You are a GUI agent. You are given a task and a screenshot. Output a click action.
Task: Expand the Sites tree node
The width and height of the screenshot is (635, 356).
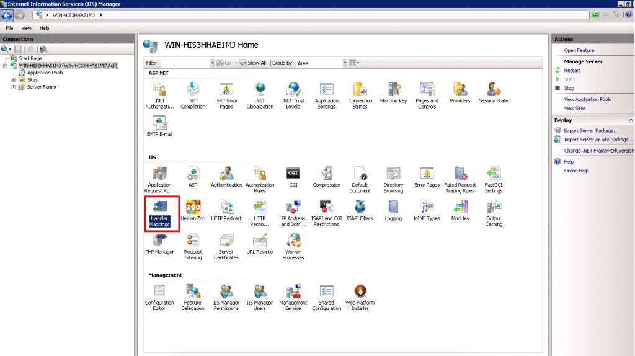pos(14,80)
